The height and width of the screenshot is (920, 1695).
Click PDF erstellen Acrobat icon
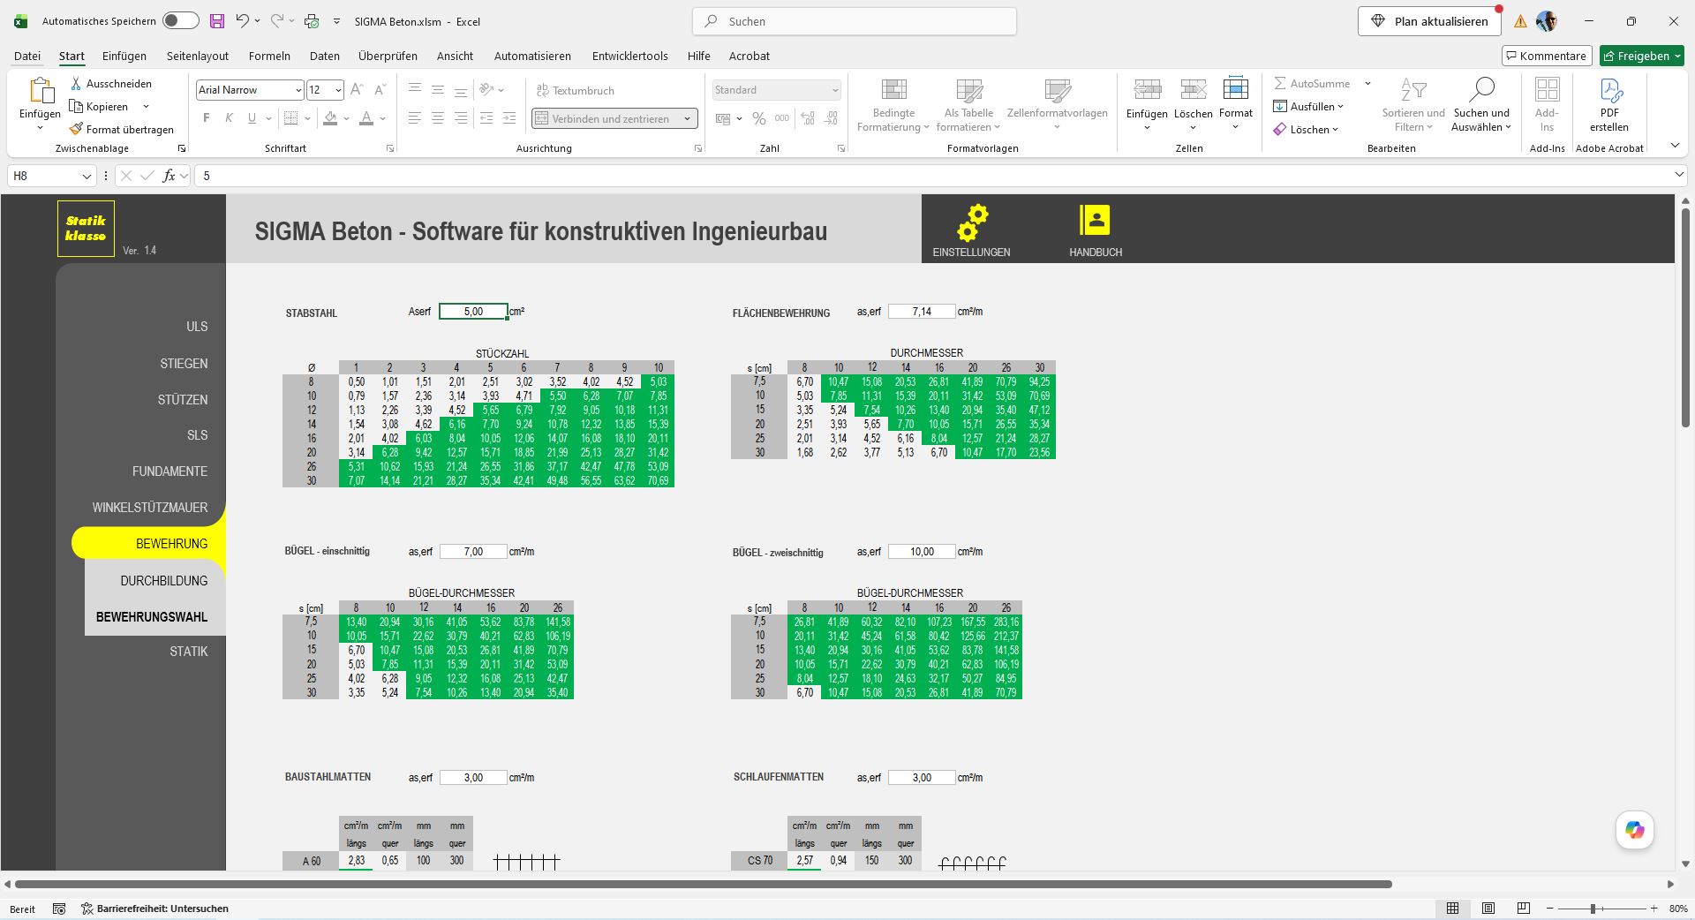(x=1610, y=89)
